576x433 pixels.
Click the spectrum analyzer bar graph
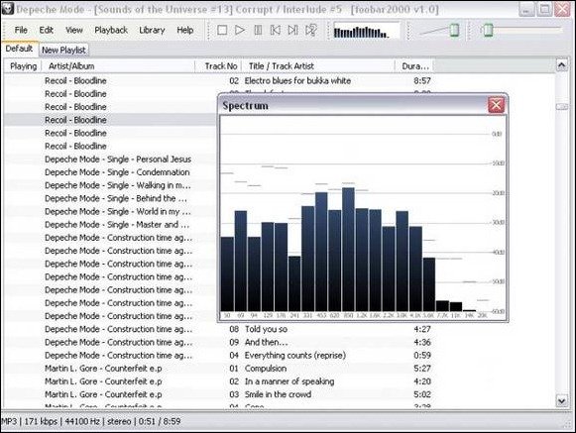click(x=362, y=217)
